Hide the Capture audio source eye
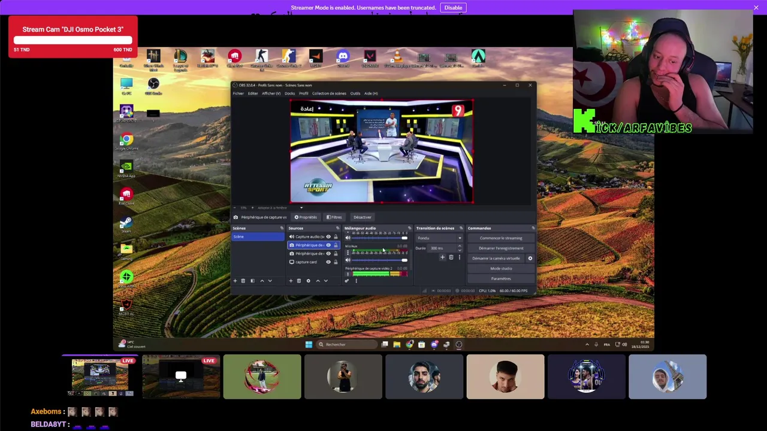 point(328,236)
